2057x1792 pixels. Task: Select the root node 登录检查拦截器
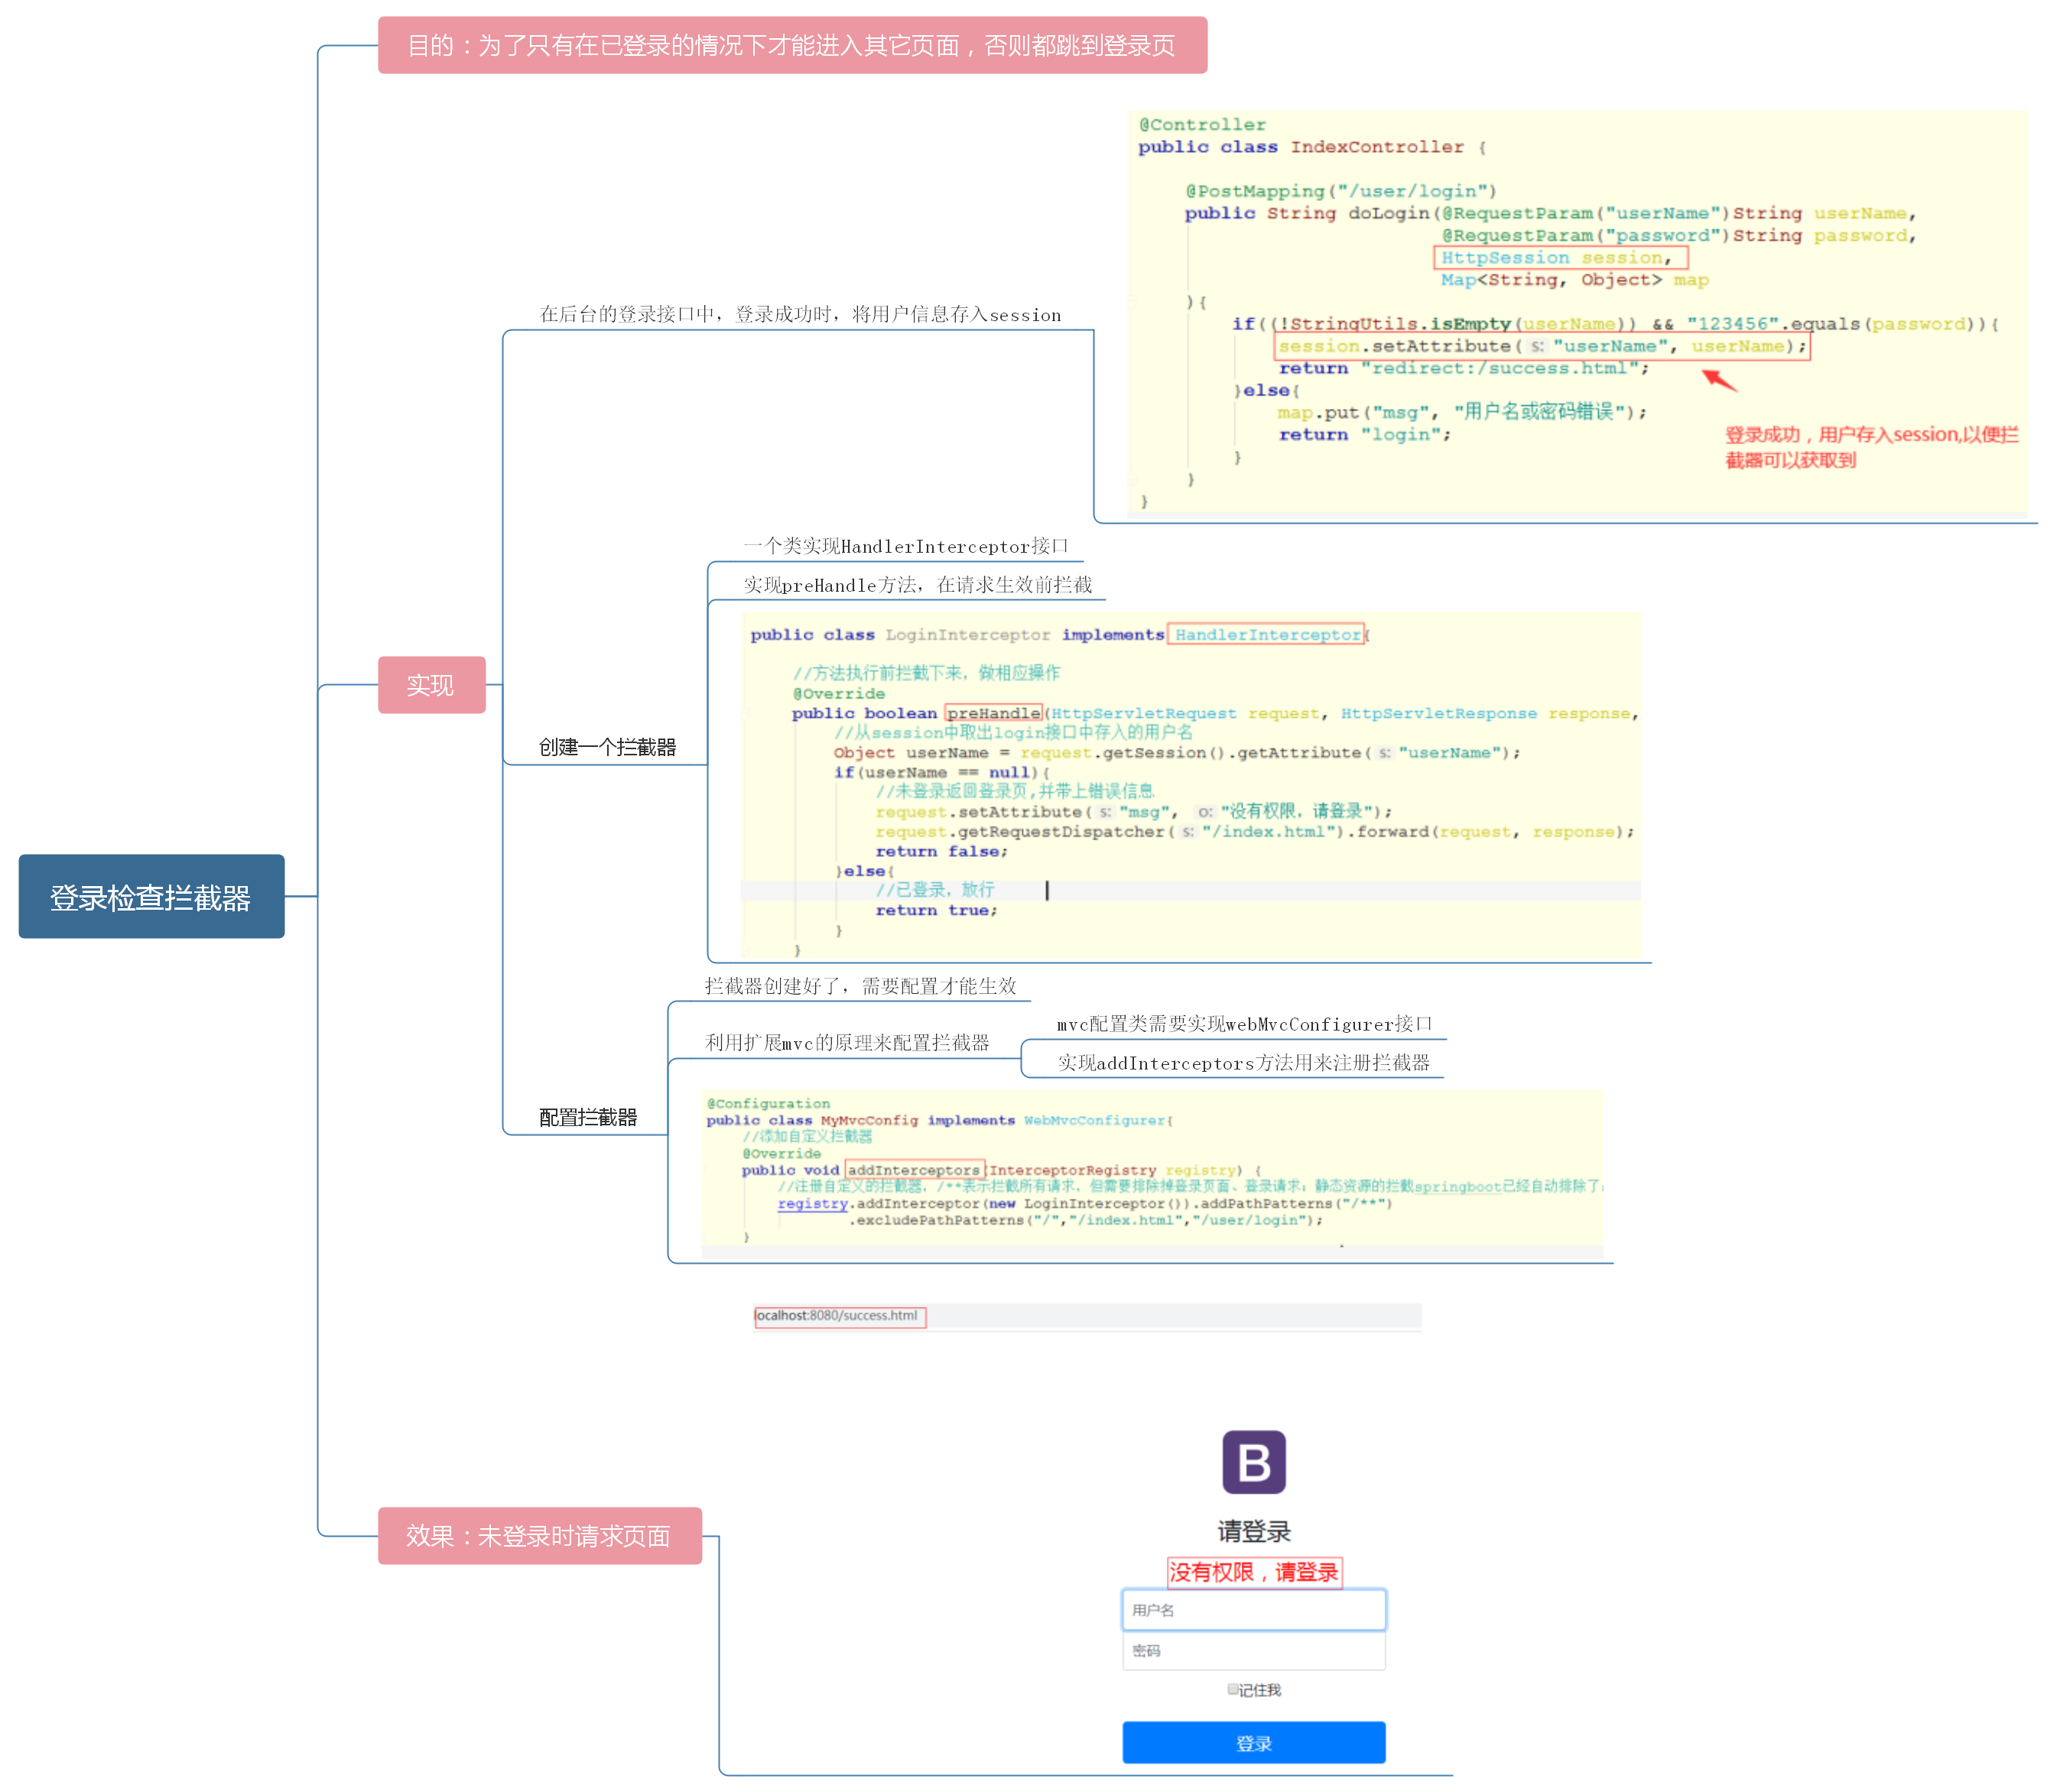151,897
